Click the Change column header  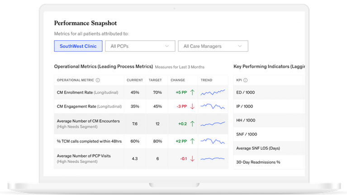pyautogui.click(x=178, y=80)
